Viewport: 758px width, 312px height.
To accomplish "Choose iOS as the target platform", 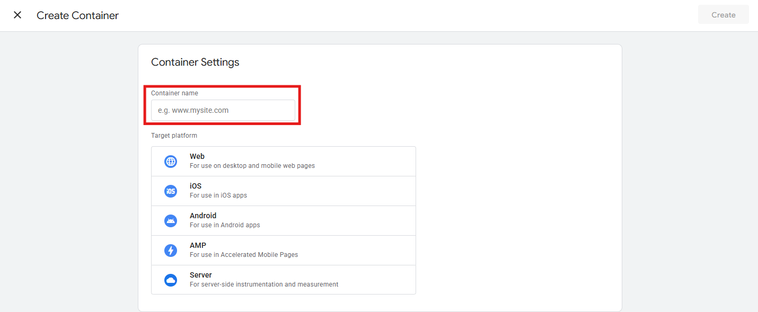I will click(x=284, y=191).
